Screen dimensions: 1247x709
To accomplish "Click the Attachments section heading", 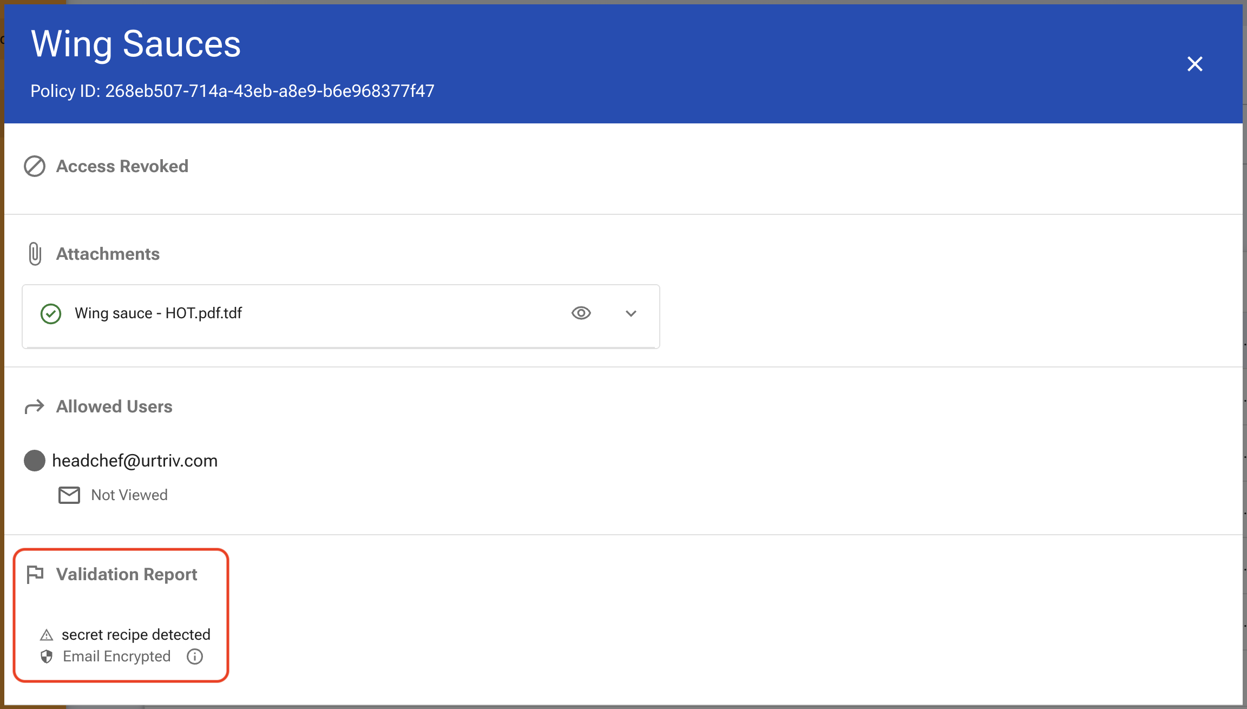I will pyautogui.click(x=108, y=254).
